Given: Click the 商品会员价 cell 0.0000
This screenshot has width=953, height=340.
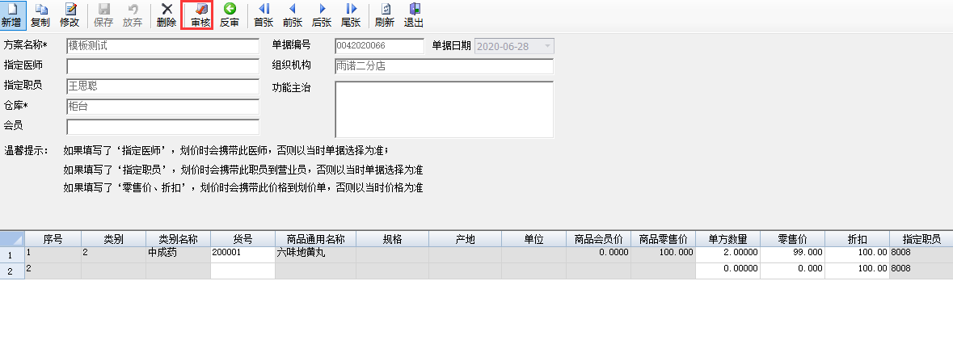Looking at the screenshot, I should (599, 255).
